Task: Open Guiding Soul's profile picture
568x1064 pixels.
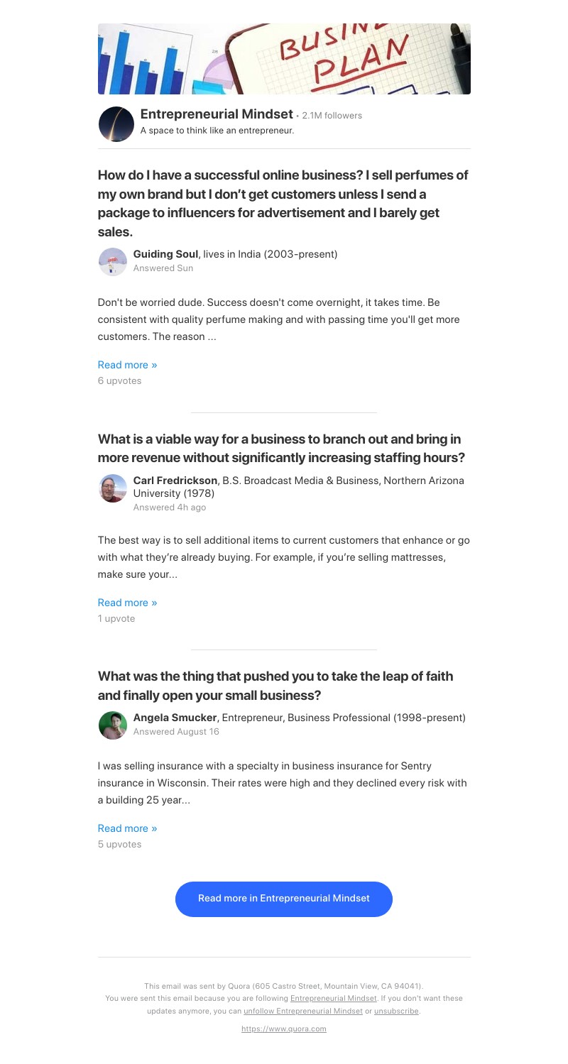Action: pyautogui.click(x=112, y=261)
